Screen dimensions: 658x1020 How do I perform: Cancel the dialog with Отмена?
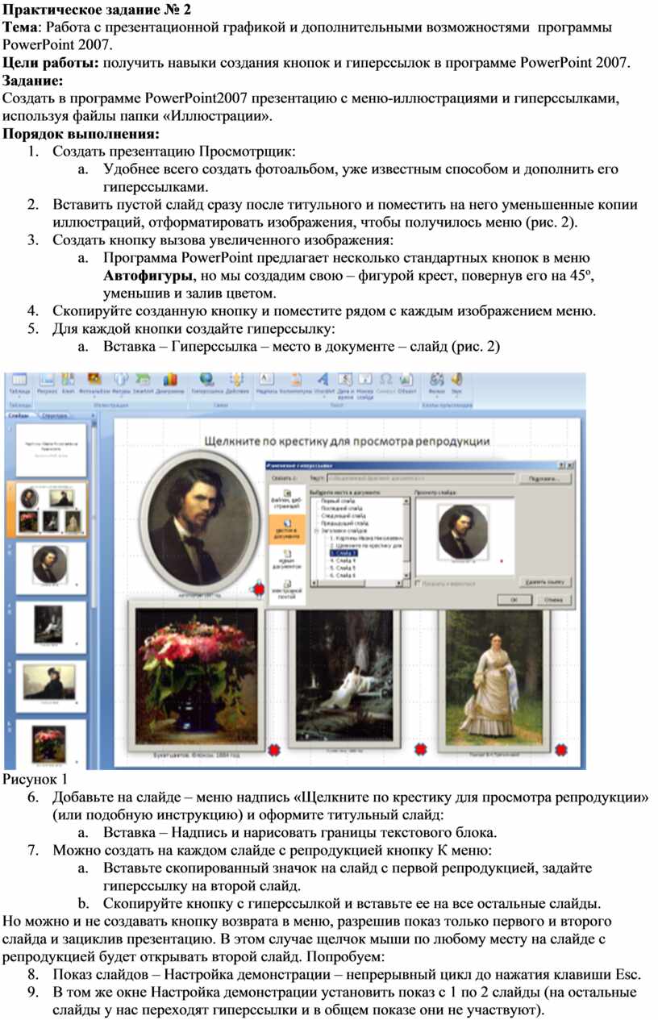click(553, 600)
